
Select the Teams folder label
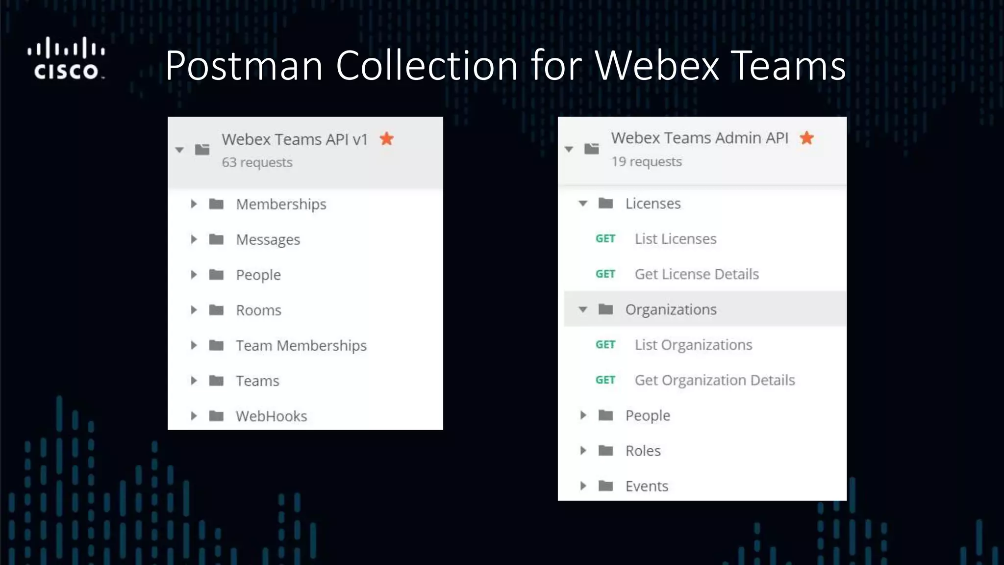pyautogui.click(x=257, y=381)
